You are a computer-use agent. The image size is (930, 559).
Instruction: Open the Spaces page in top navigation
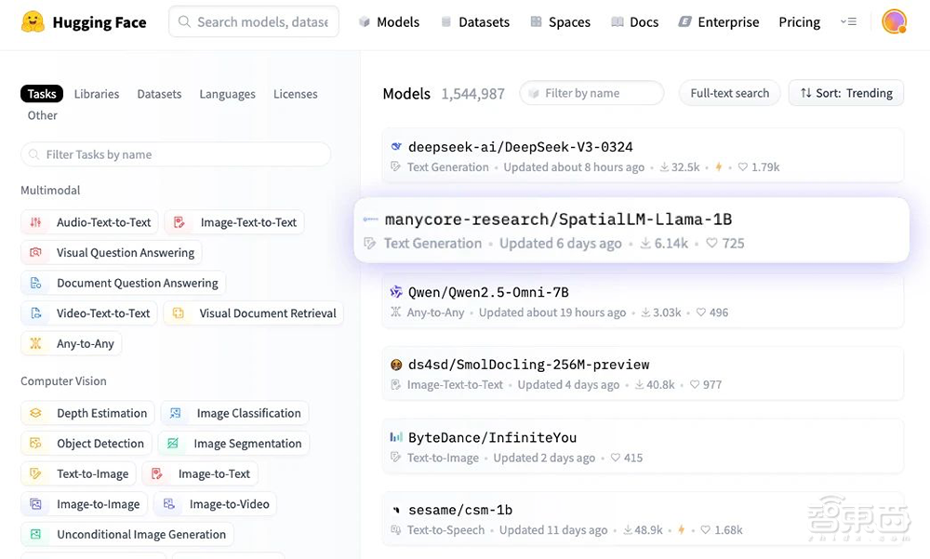[560, 21]
